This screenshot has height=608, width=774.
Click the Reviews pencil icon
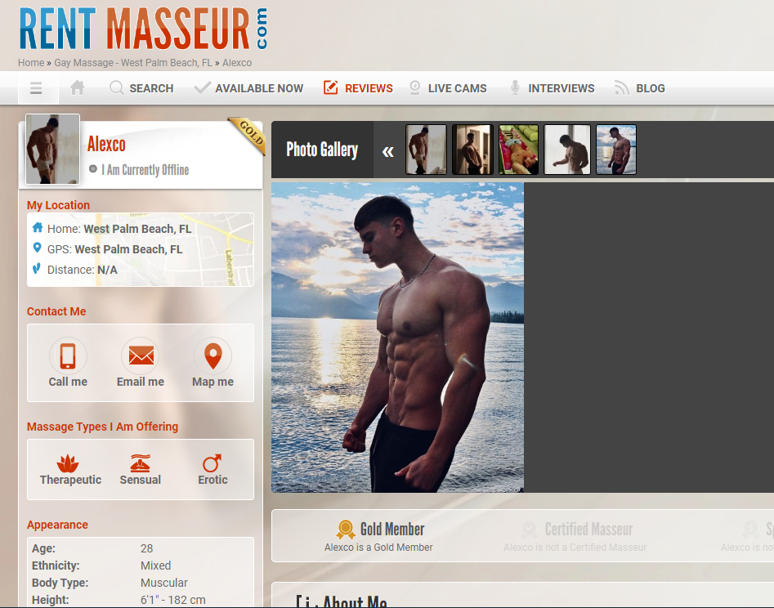point(331,87)
